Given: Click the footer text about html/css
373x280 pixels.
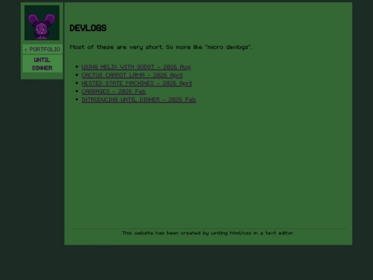Looking at the screenshot, I should tap(208, 233).
